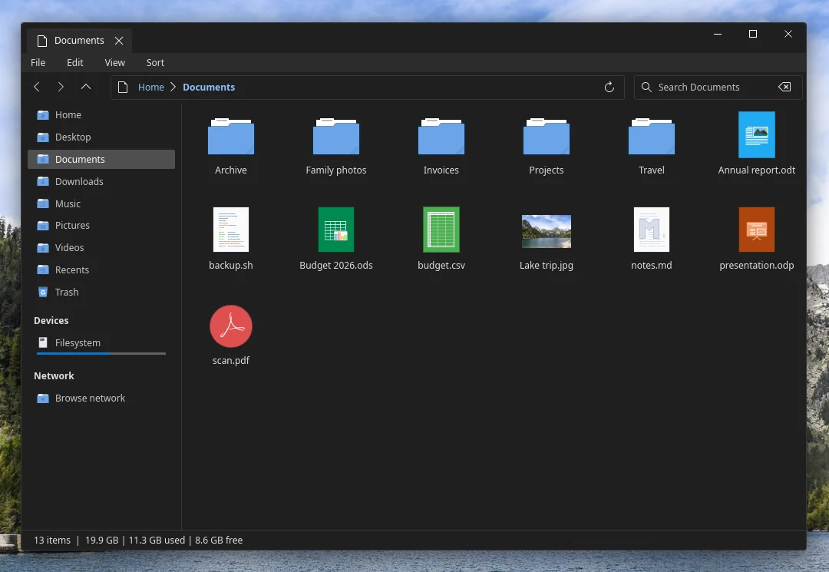Select the Documents tab
Viewport: 829px width, 572px height.
point(79,41)
